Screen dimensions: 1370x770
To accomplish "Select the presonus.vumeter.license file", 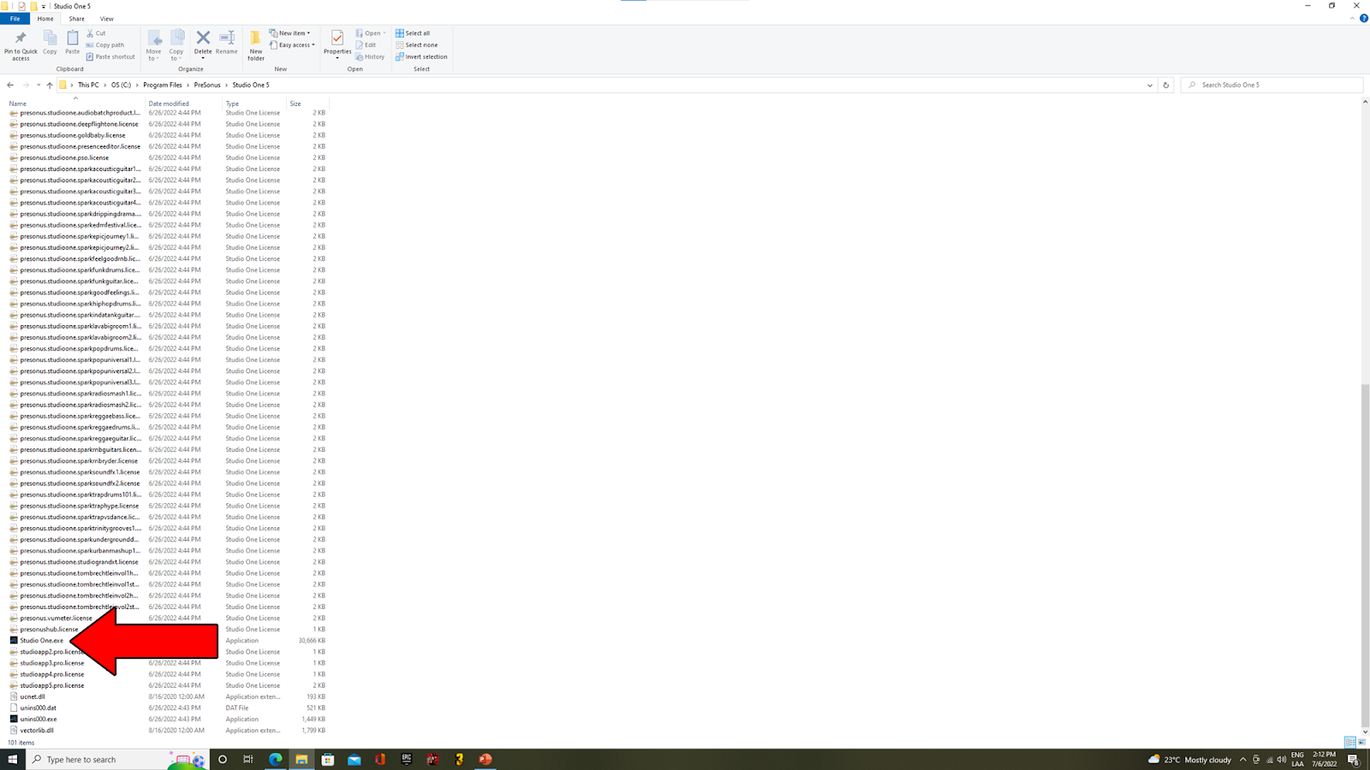I will pos(56,619).
